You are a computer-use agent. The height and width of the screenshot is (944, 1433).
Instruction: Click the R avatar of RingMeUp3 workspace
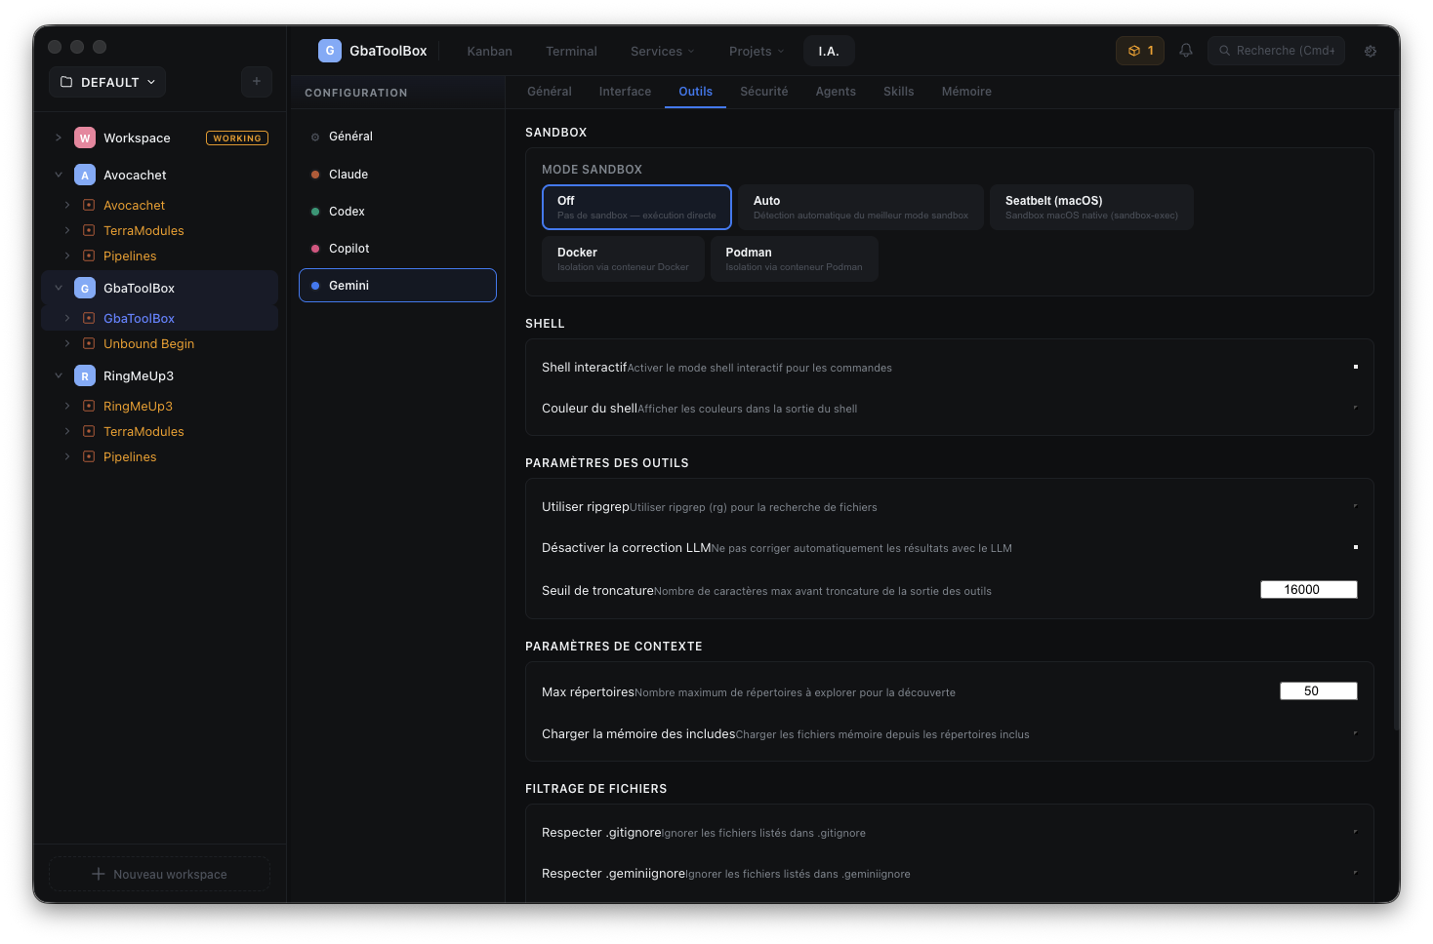[x=85, y=376]
